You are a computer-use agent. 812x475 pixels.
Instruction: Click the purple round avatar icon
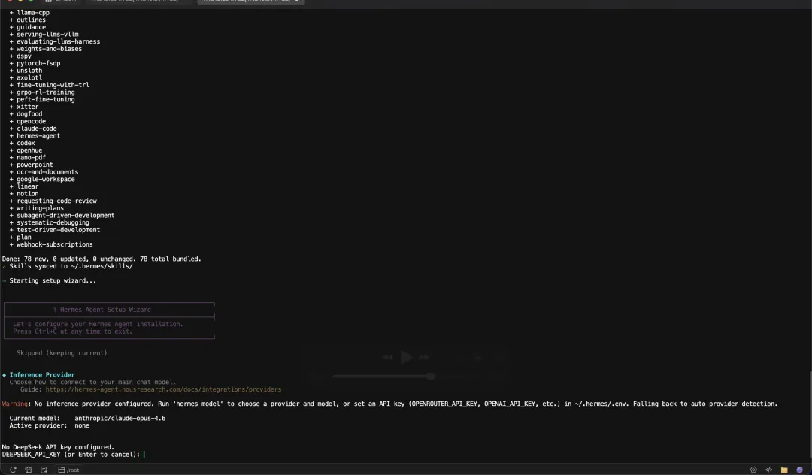click(799, 470)
